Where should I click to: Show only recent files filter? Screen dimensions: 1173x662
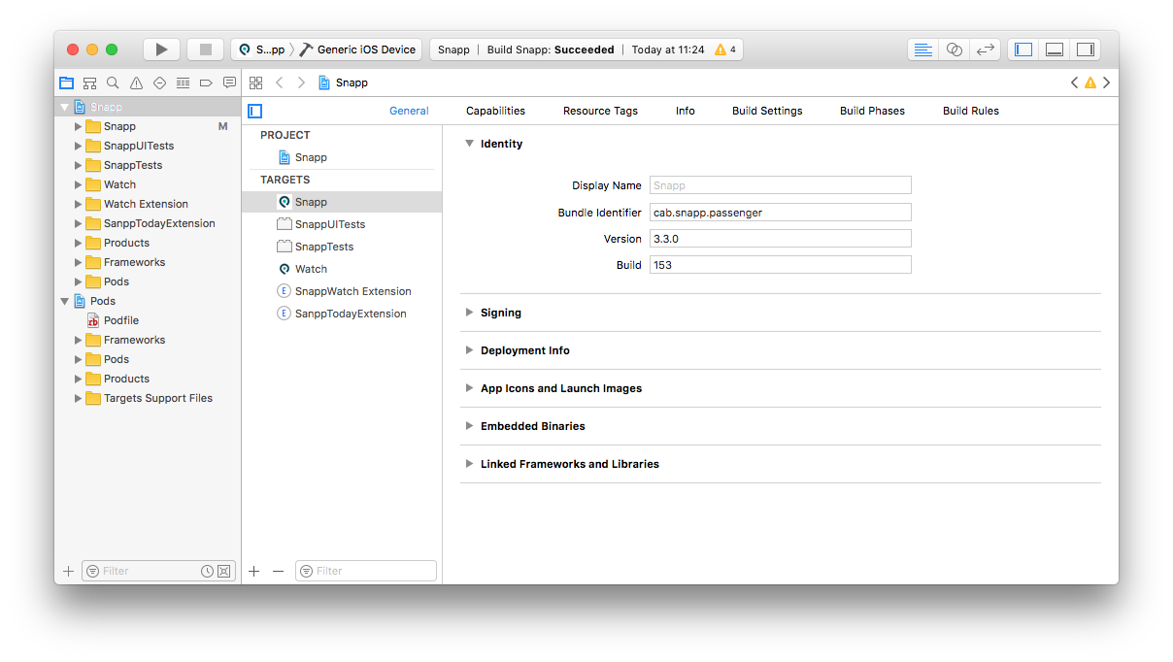[207, 571]
